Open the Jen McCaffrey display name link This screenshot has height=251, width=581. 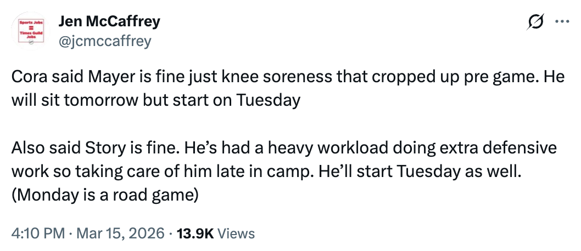[x=109, y=22]
